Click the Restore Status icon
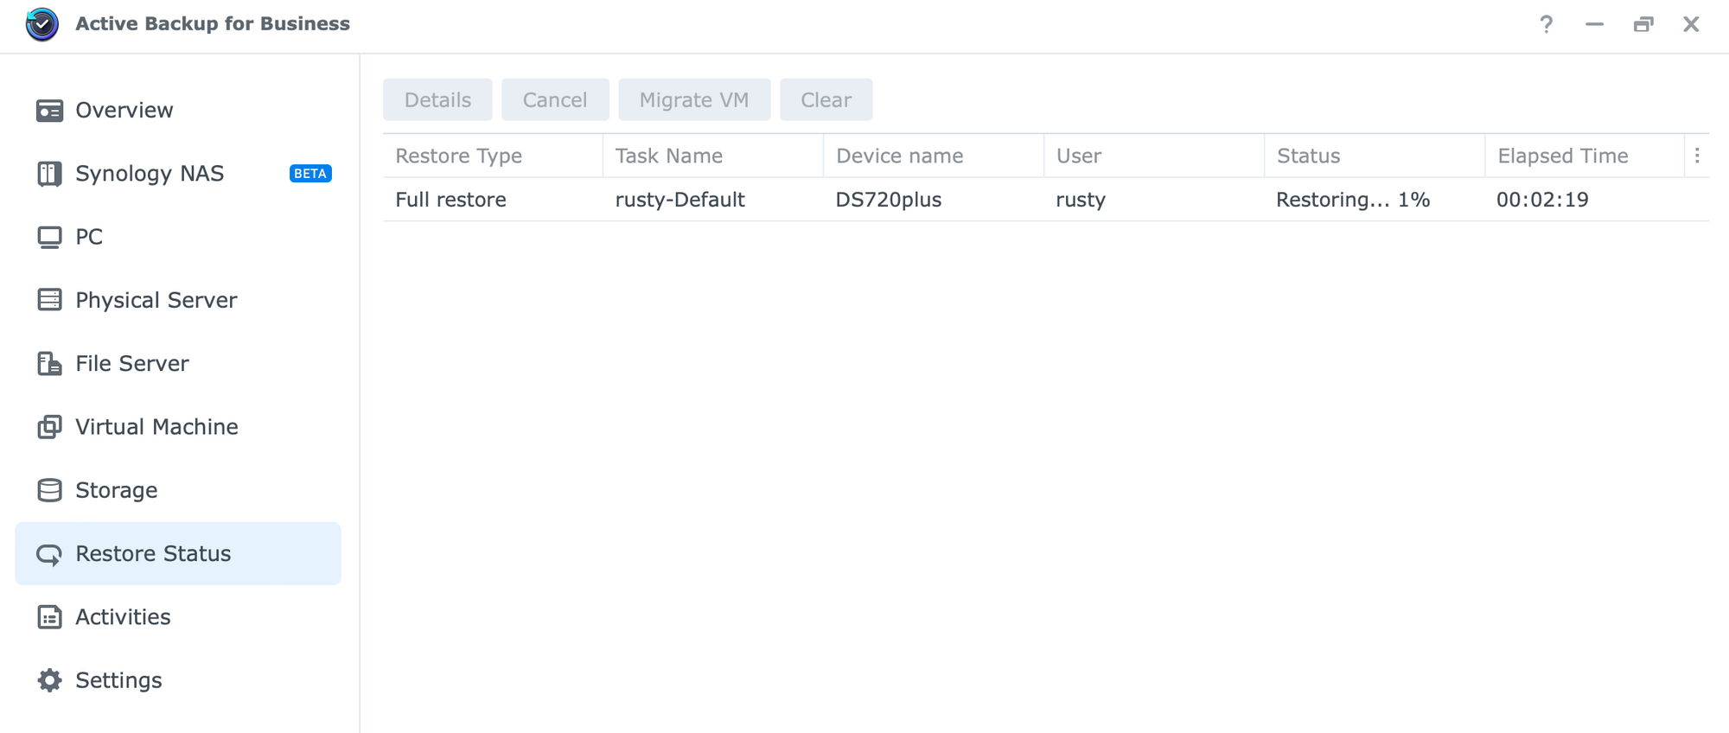The height and width of the screenshot is (733, 1729). [x=49, y=554]
